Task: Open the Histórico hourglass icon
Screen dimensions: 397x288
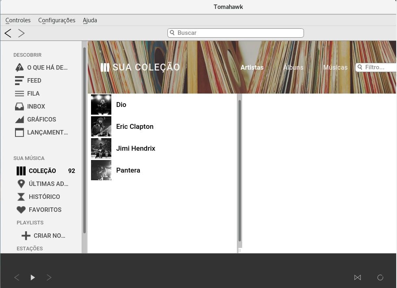Action: coord(21,197)
